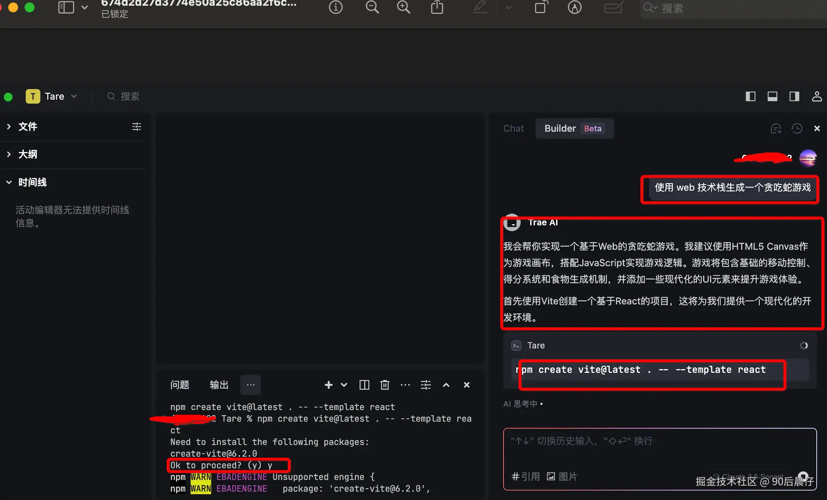
Task: Click the split terminal icon
Action: coord(364,385)
